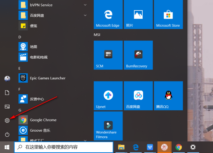Launch the 腾讯QQ tile

click(x=168, y=96)
